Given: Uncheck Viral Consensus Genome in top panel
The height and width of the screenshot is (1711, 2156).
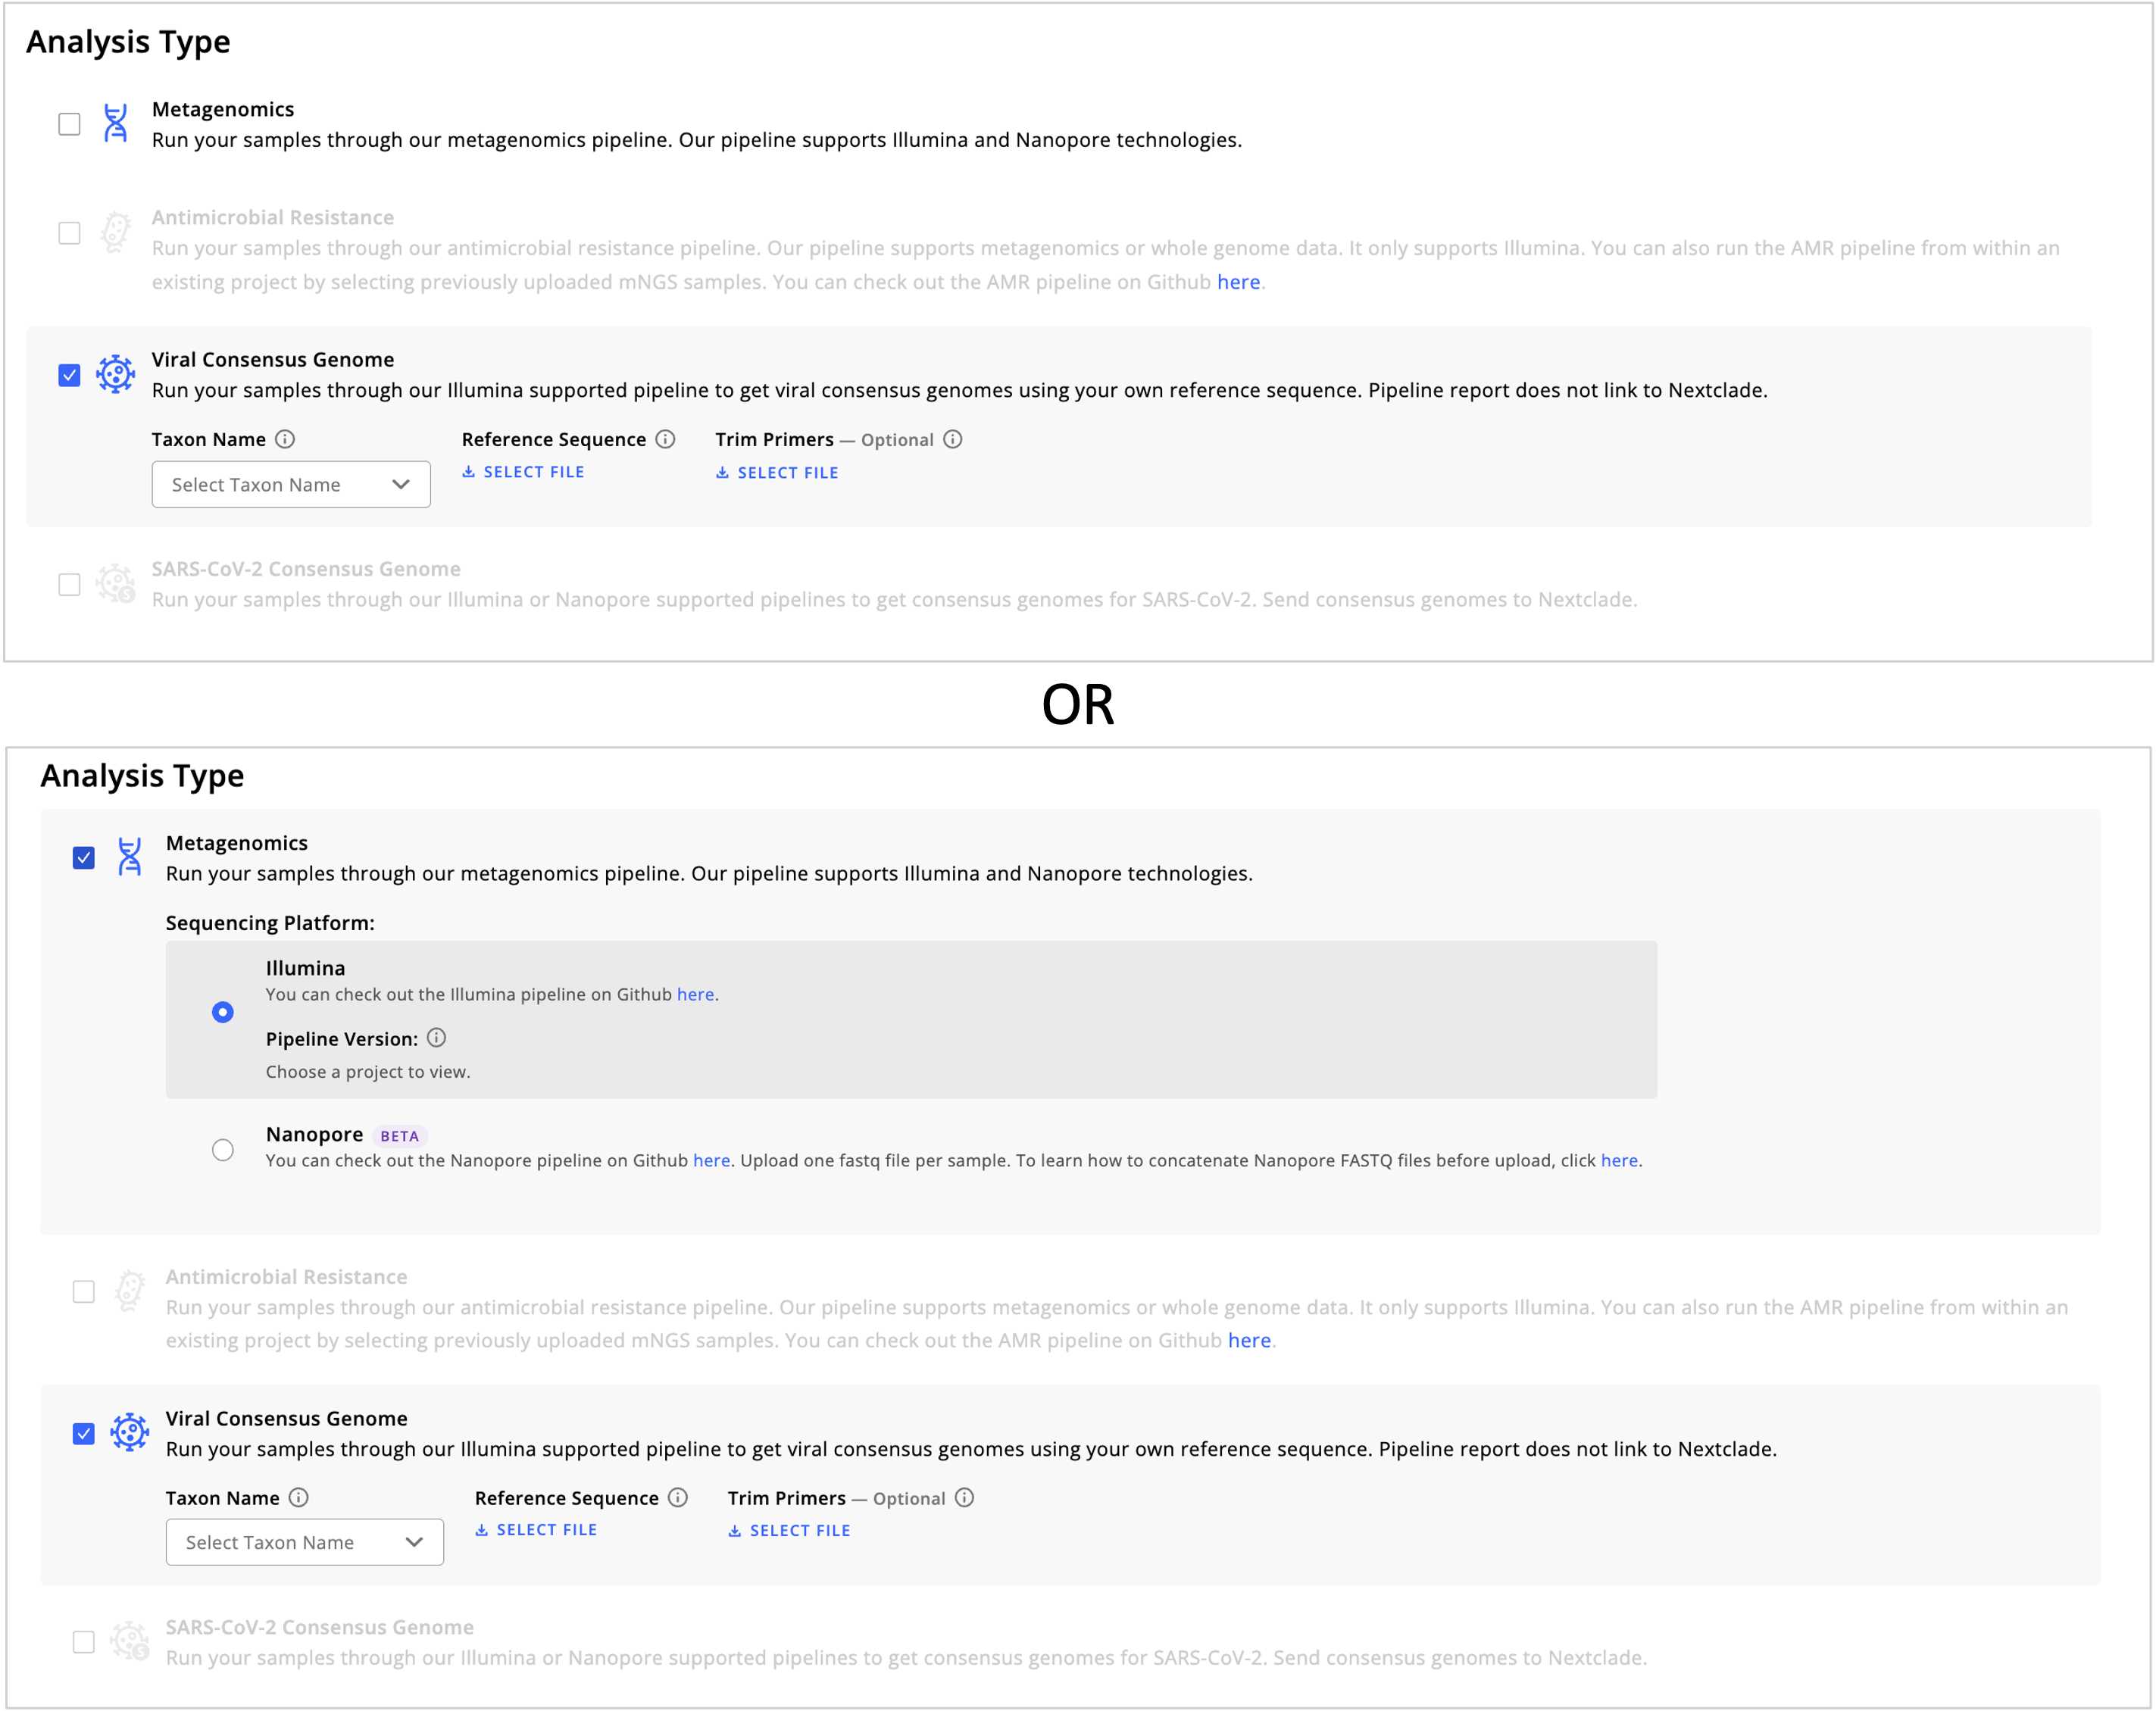Looking at the screenshot, I should click(69, 375).
